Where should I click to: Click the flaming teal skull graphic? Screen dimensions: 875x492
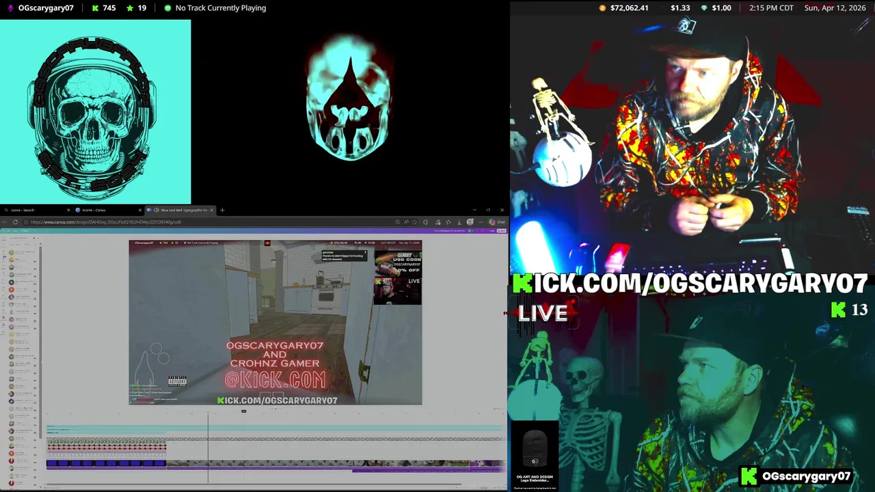349,99
